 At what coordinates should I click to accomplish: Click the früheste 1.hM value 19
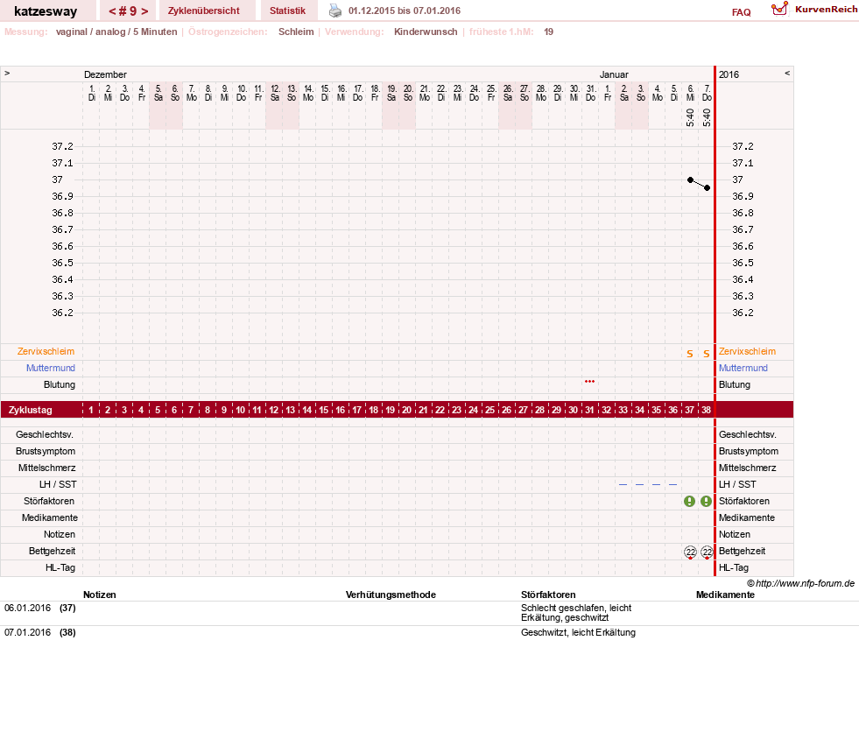point(548,32)
